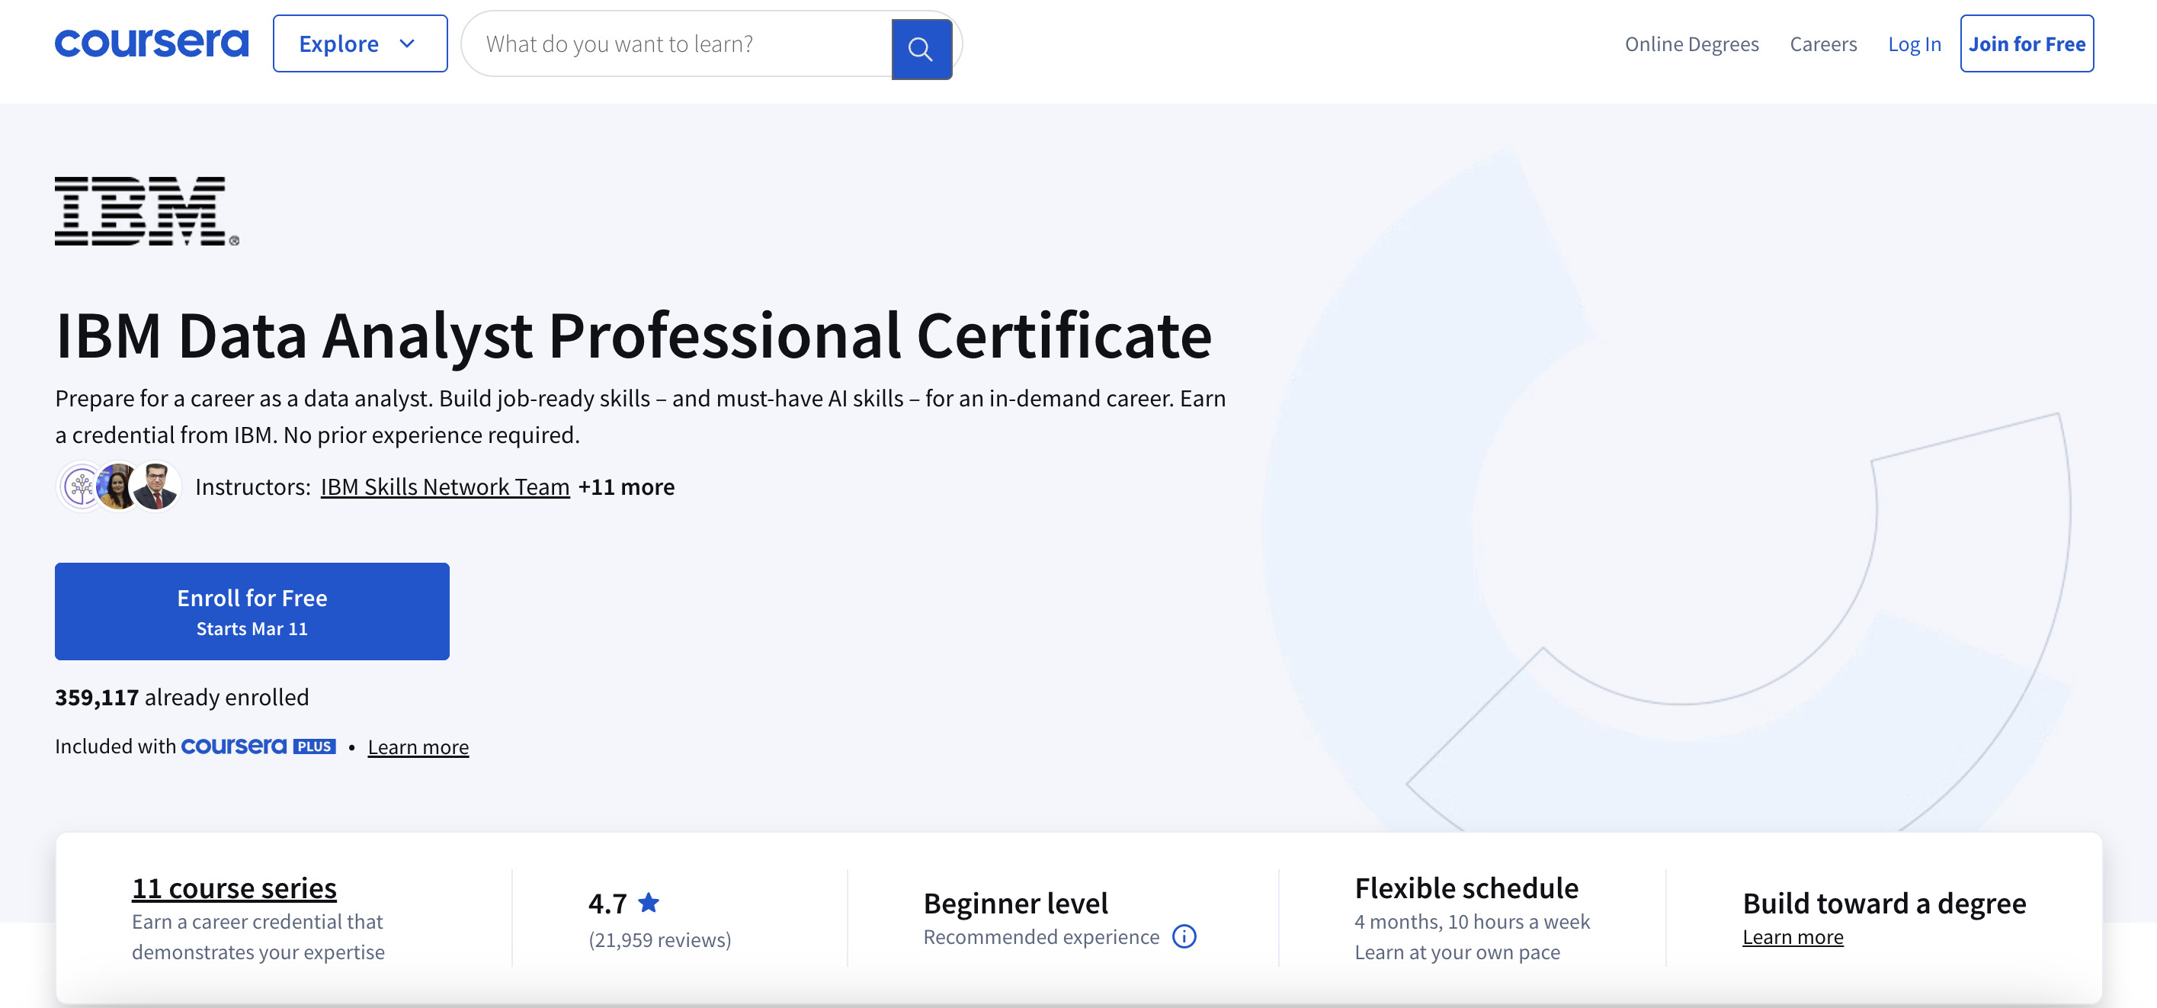2157x1008 pixels.
Task: Open the IBM Skills Network Team link
Action: (444, 486)
